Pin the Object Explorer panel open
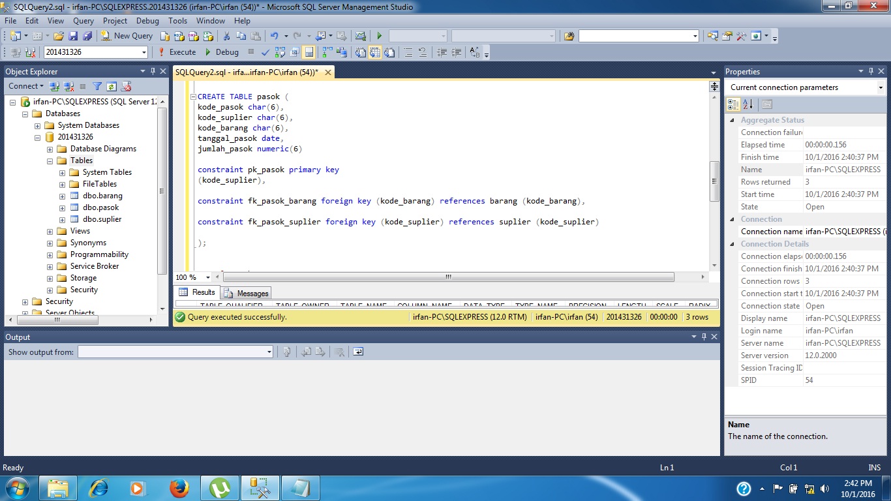 (x=154, y=71)
